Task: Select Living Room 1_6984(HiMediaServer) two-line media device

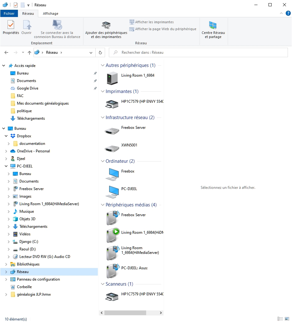Action: point(133,253)
